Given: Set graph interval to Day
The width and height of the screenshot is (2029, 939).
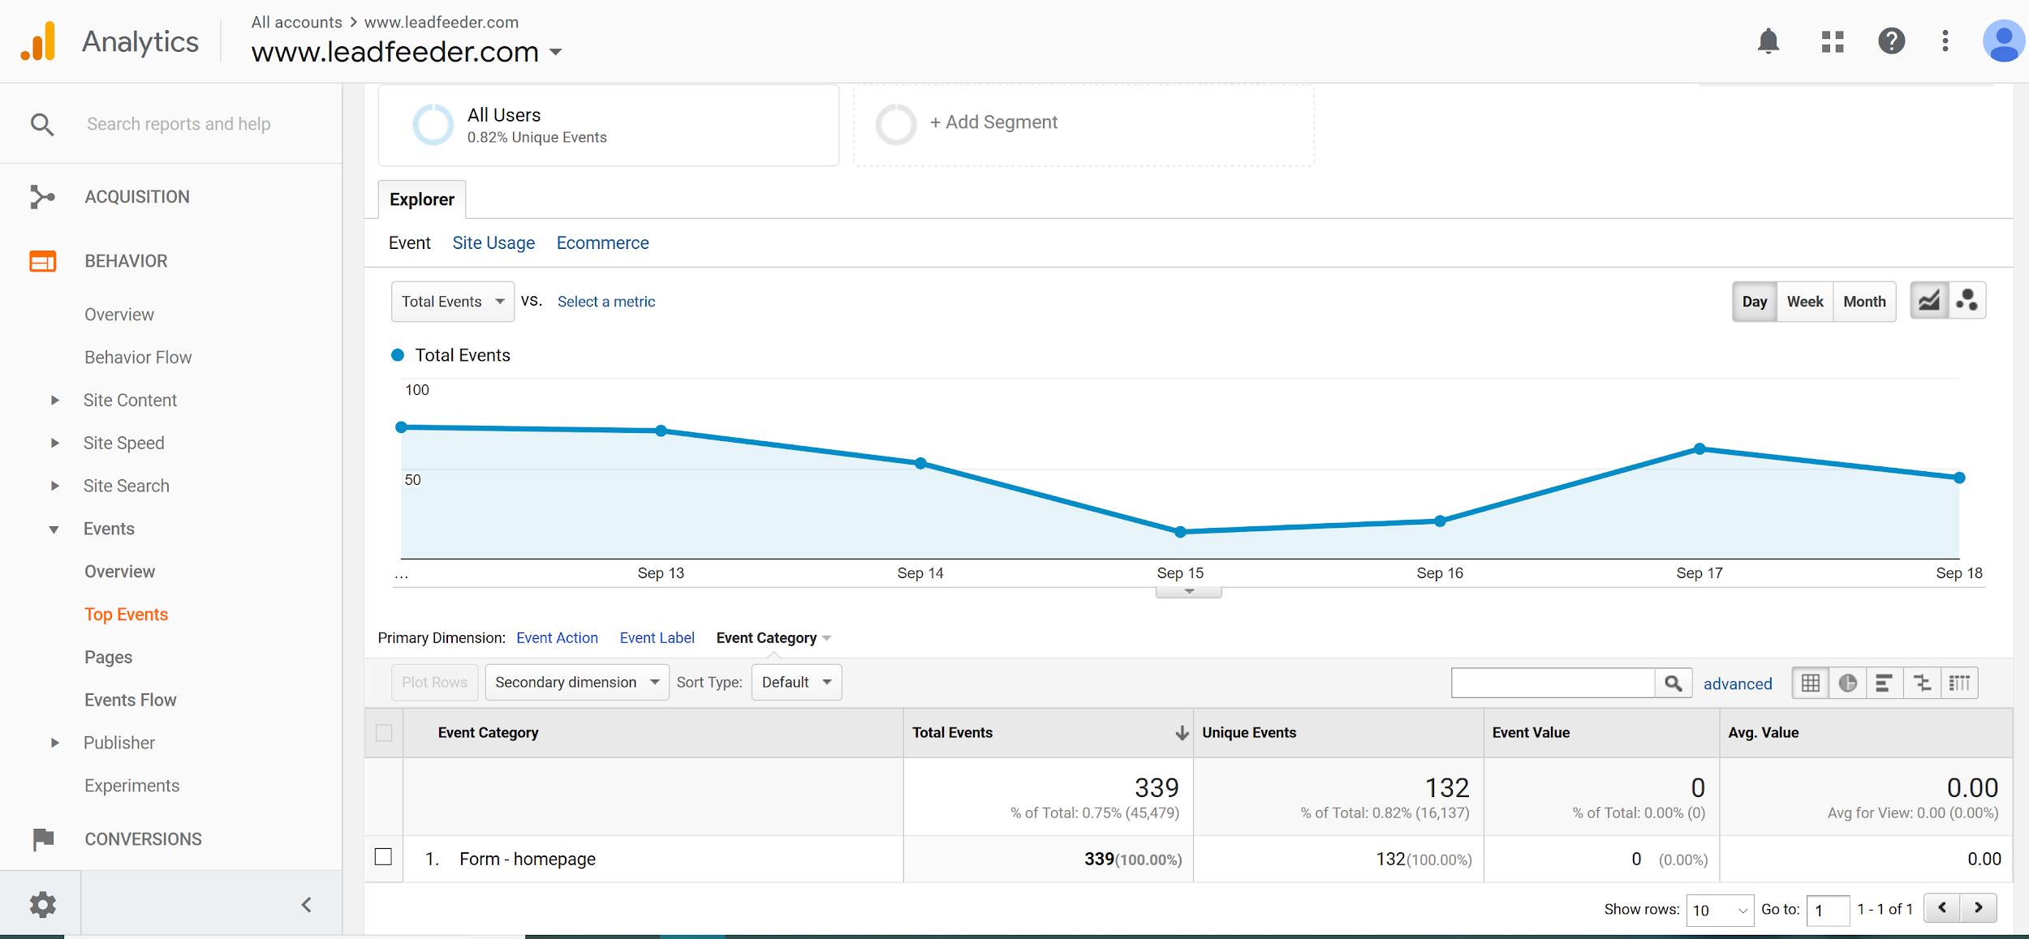Looking at the screenshot, I should [1754, 301].
